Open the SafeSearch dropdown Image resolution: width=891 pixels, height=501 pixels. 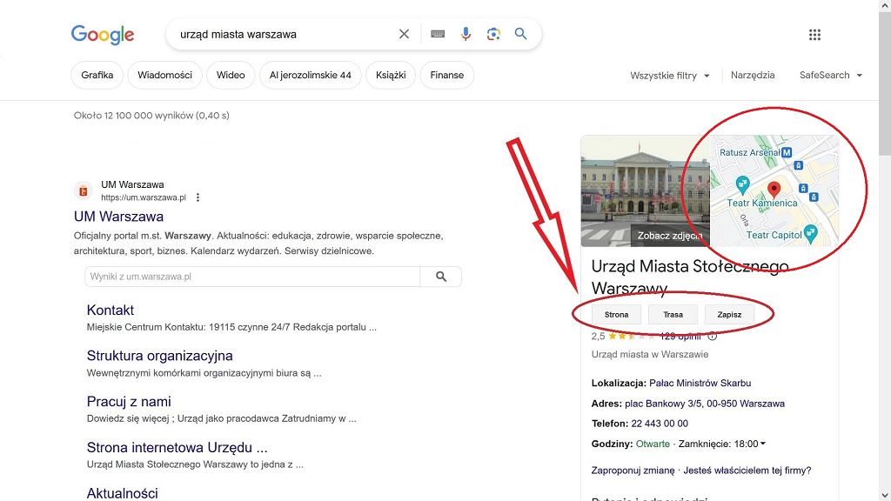(831, 75)
